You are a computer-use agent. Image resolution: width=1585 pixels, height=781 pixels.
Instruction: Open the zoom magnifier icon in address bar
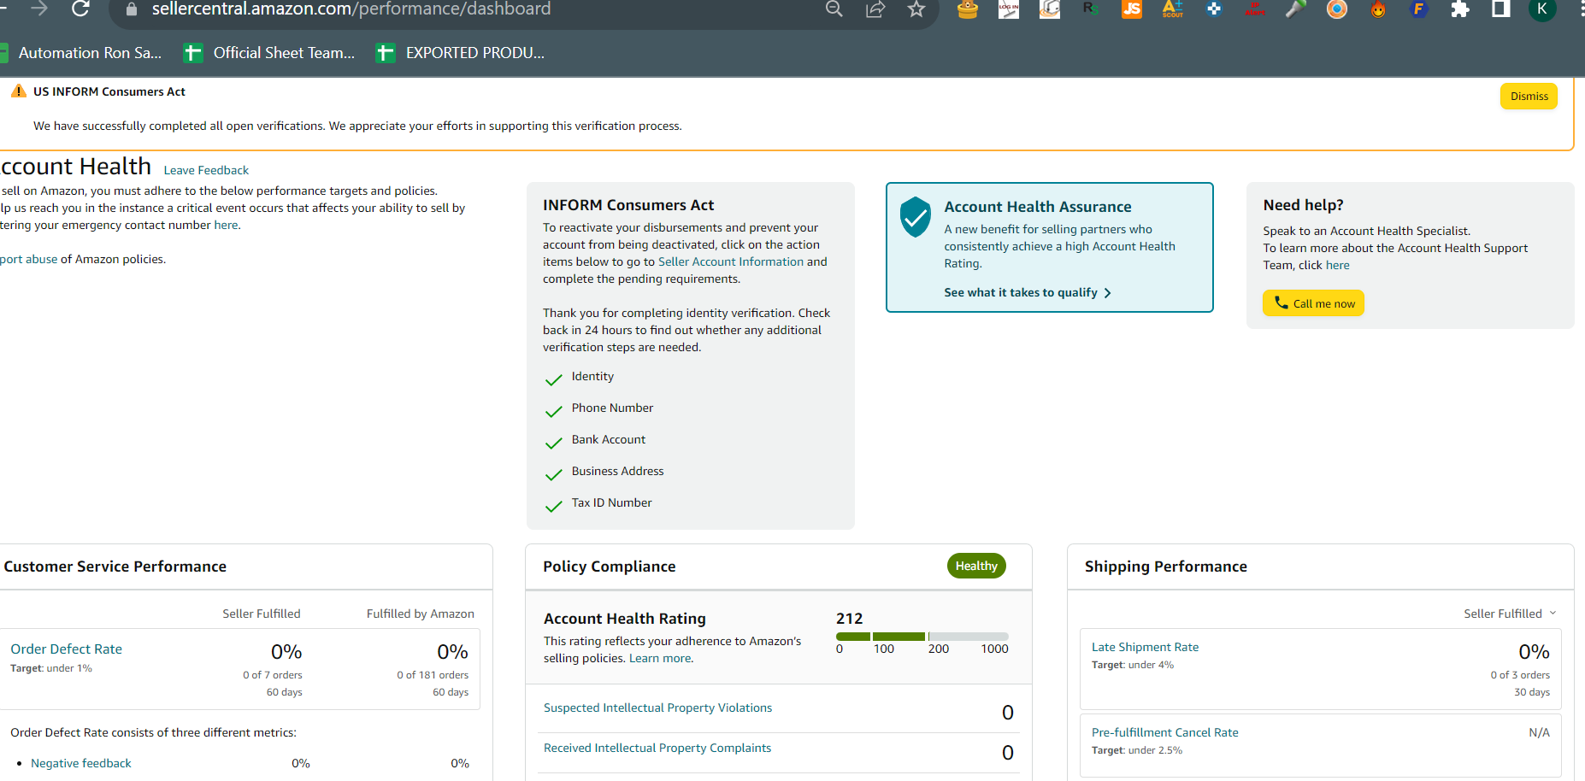pyautogui.click(x=834, y=9)
